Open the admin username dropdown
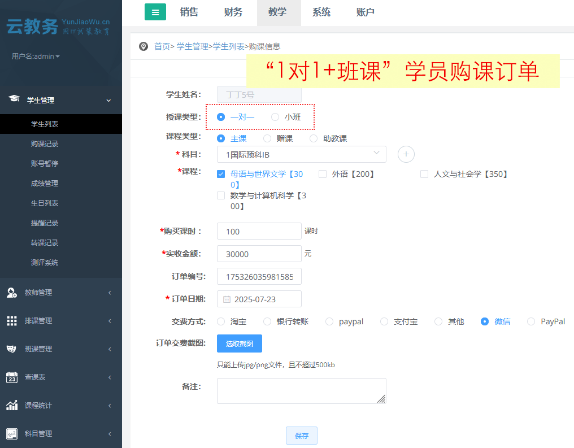The height and width of the screenshot is (448, 574). [36, 56]
